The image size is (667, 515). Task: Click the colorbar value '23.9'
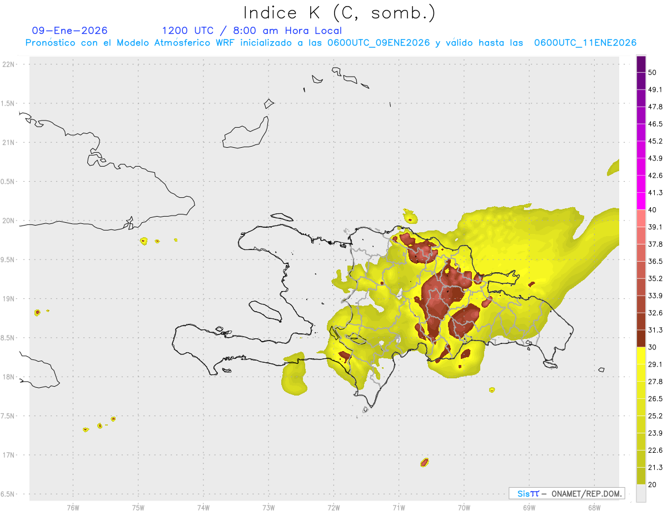(x=655, y=433)
